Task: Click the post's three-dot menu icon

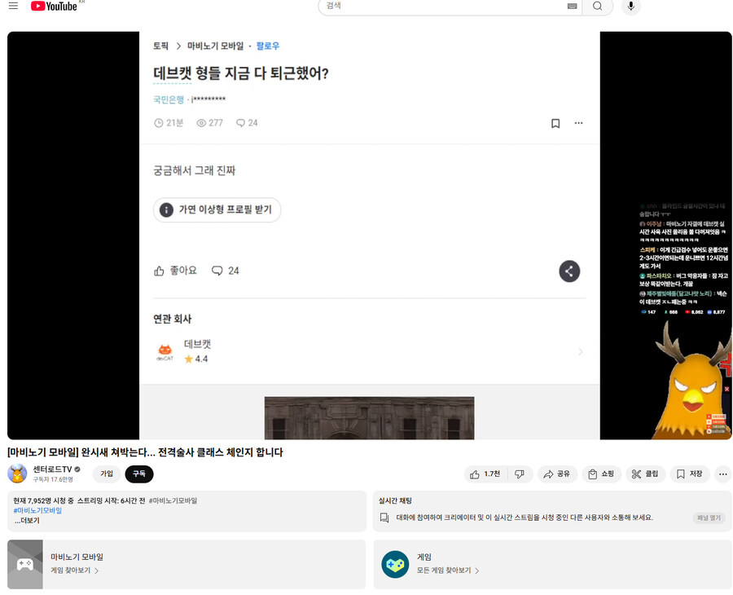Action: tap(579, 123)
